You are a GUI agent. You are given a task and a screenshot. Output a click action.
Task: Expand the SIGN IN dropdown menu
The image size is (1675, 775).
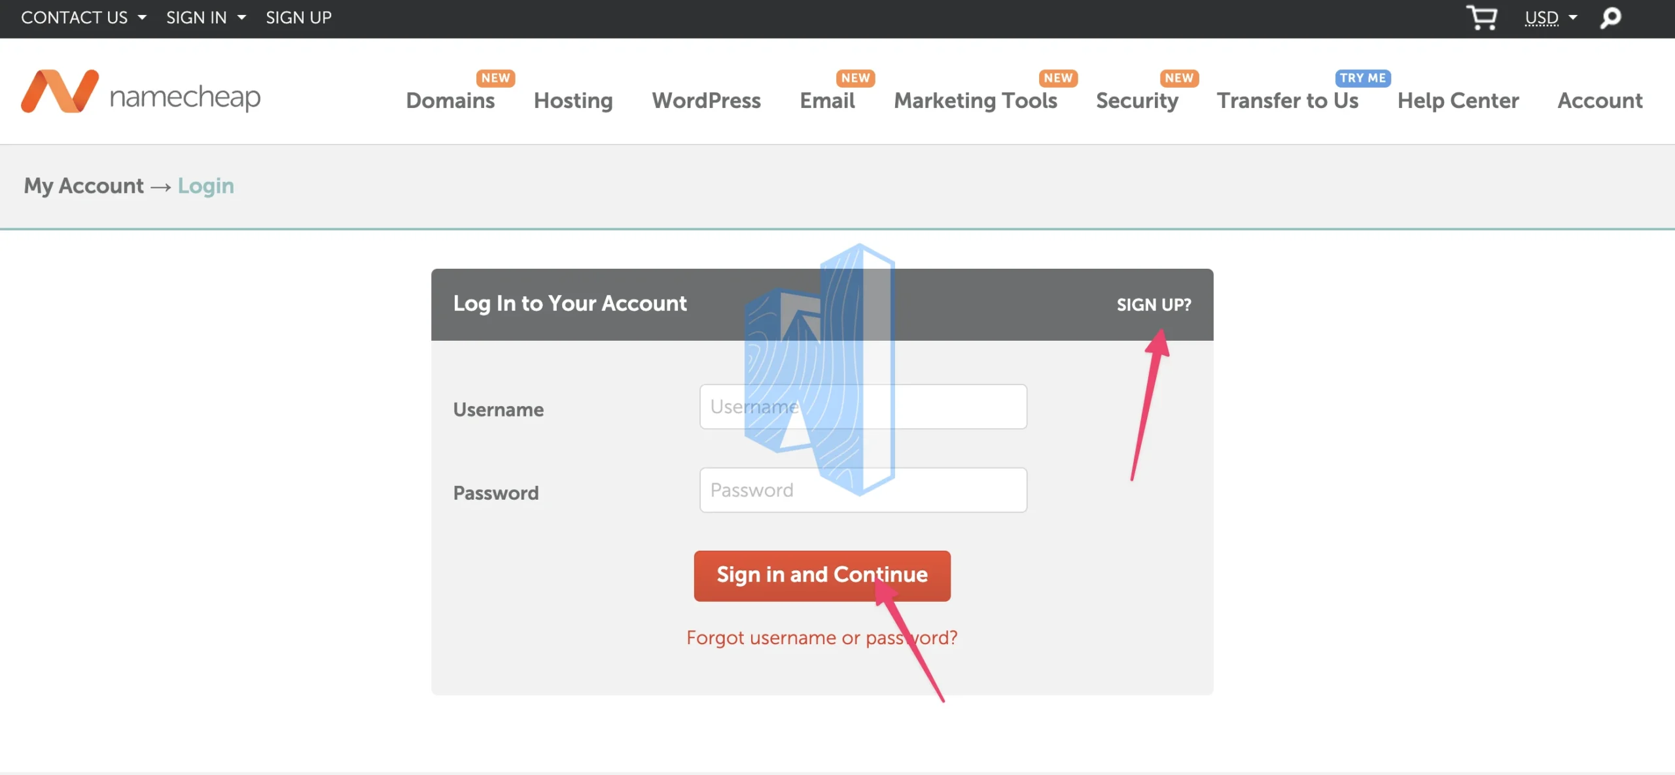pyautogui.click(x=205, y=17)
